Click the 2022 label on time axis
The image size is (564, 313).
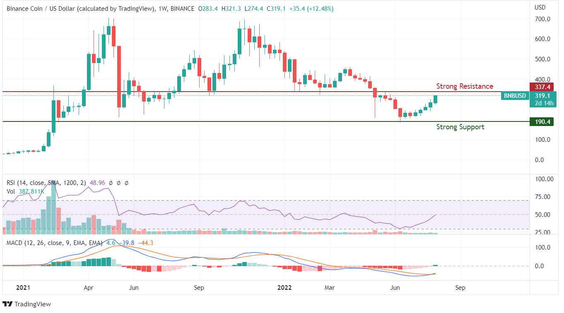284,287
